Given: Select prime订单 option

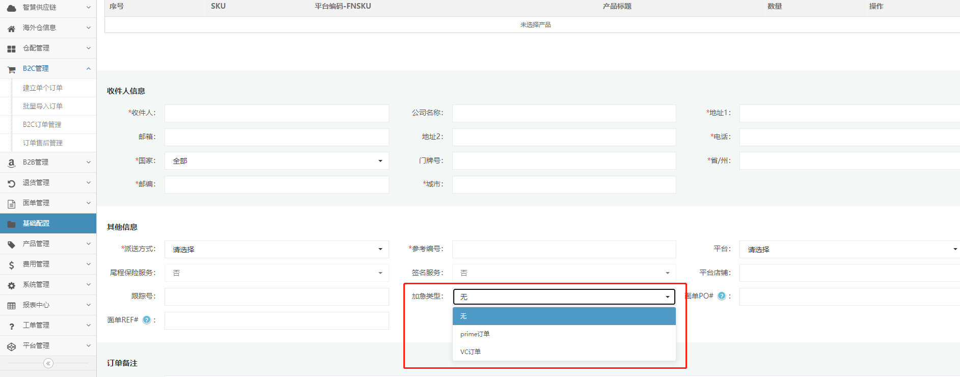Looking at the screenshot, I should tap(564, 334).
